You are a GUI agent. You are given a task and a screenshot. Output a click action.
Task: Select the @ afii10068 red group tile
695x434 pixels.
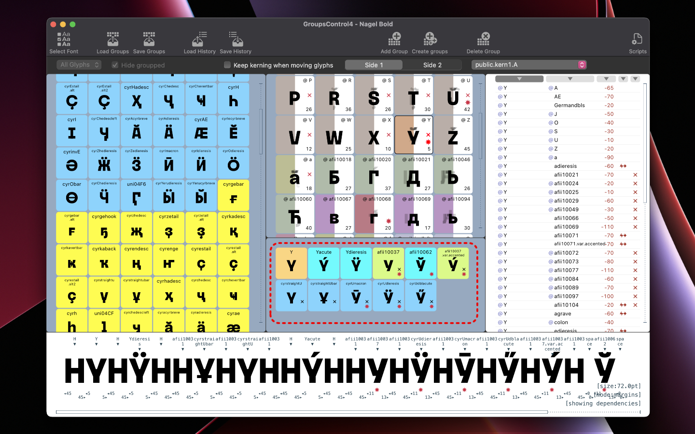374,214
